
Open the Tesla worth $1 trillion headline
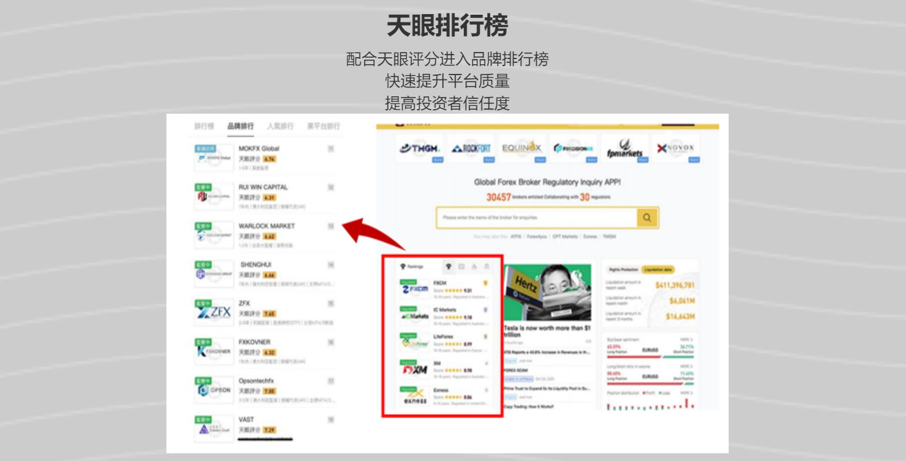tap(547, 331)
